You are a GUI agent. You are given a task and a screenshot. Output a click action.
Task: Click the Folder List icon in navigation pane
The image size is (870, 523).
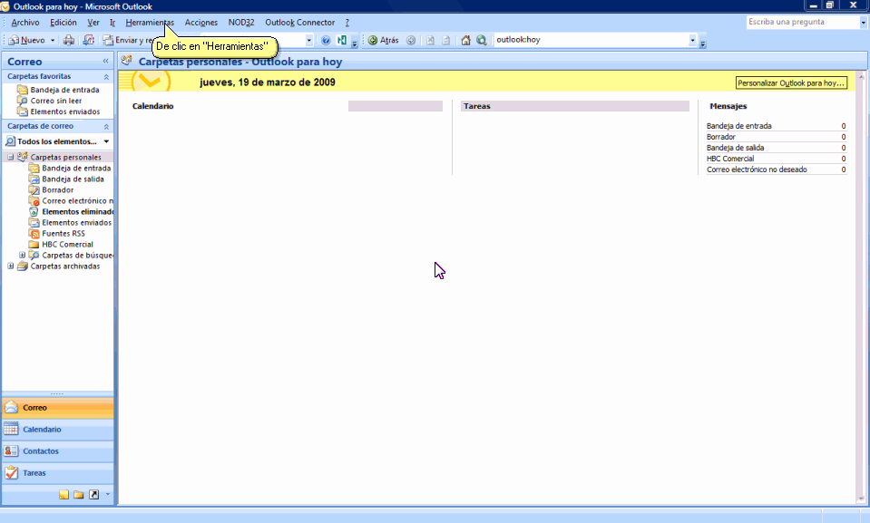(x=79, y=495)
